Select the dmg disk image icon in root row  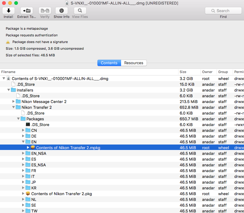[x=8, y=78]
